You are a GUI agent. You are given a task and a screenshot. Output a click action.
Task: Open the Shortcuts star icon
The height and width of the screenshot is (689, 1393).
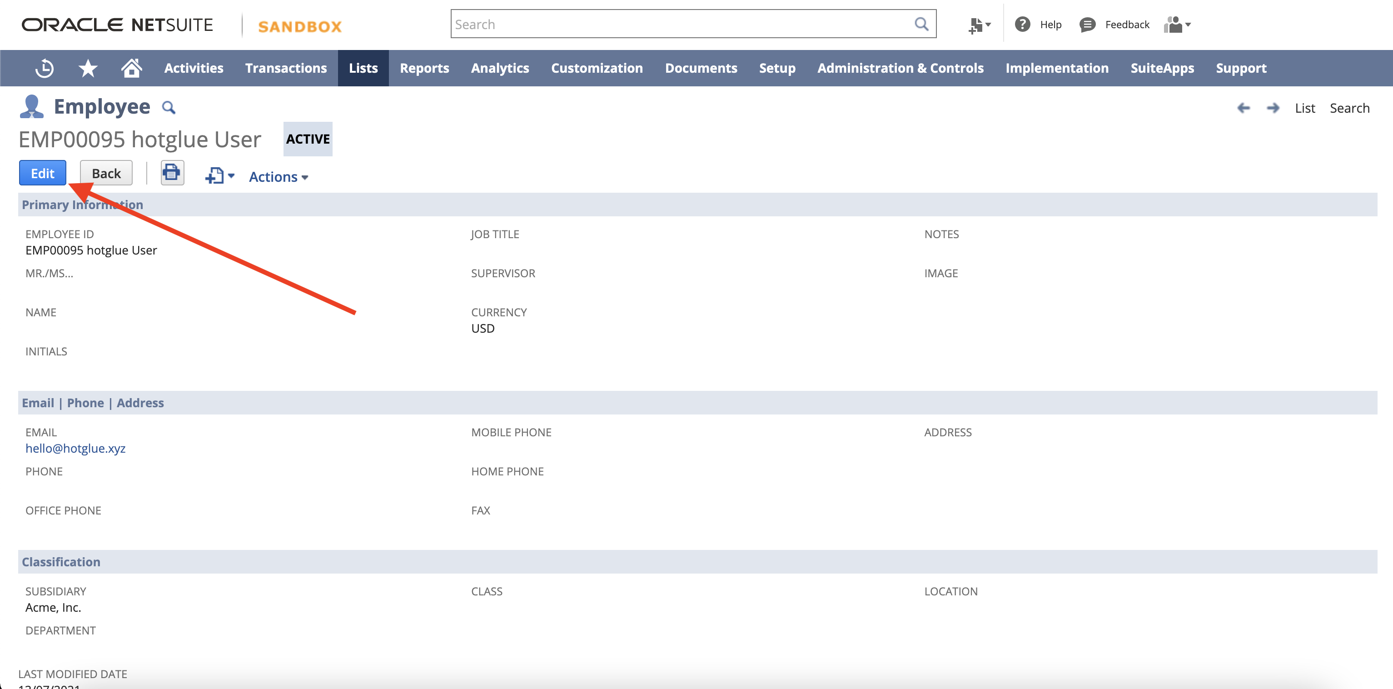[x=88, y=68]
